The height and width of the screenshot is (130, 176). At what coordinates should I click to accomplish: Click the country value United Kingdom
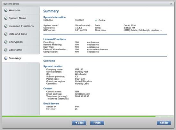(x=84, y=81)
